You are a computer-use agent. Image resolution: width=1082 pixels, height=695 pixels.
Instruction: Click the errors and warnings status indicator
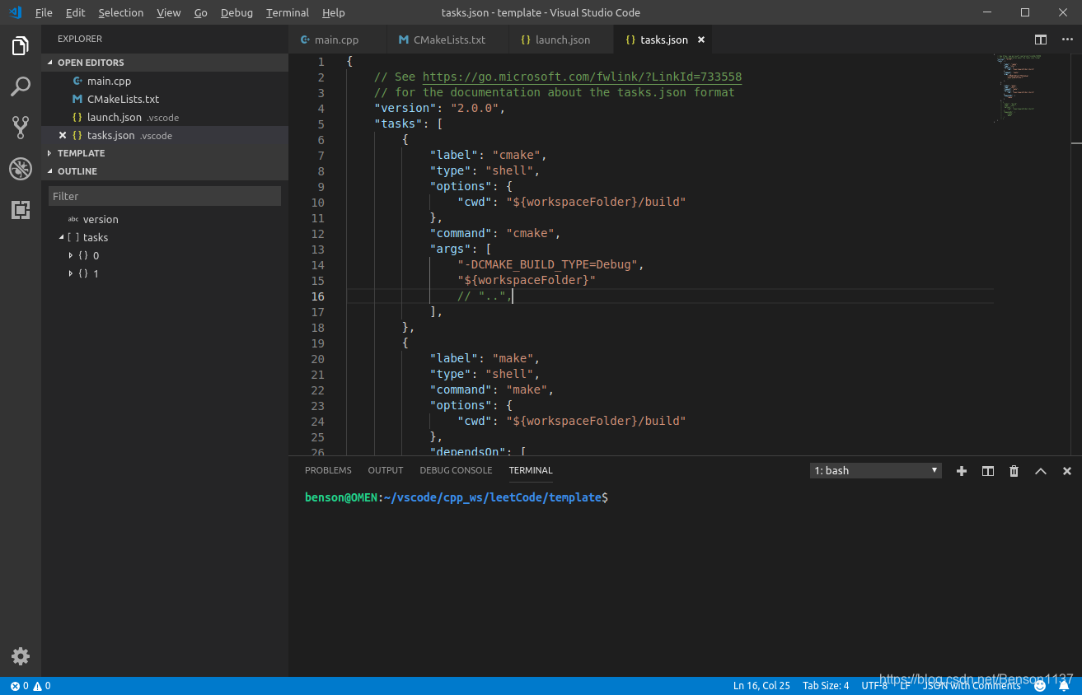coord(30,686)
